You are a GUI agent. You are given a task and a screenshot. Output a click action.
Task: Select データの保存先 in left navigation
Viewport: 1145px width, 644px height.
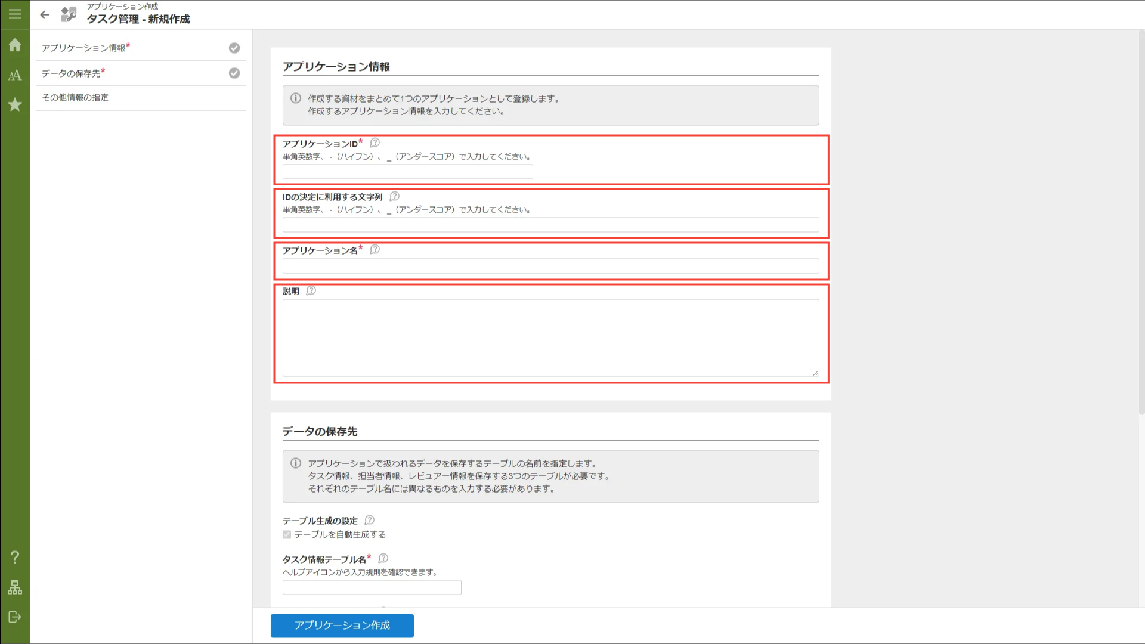pos(71,73)
